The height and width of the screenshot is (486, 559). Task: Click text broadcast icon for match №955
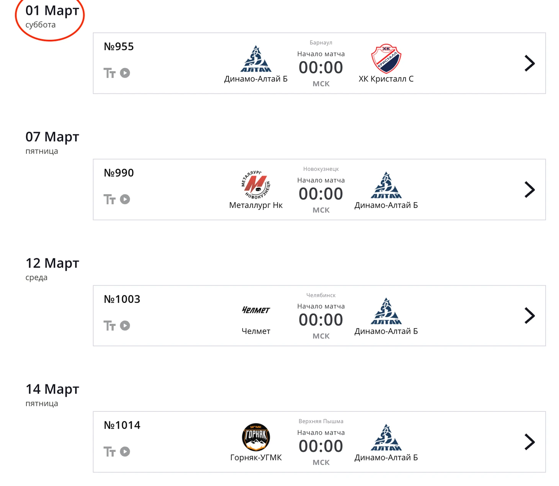click(x=110, y=73)
